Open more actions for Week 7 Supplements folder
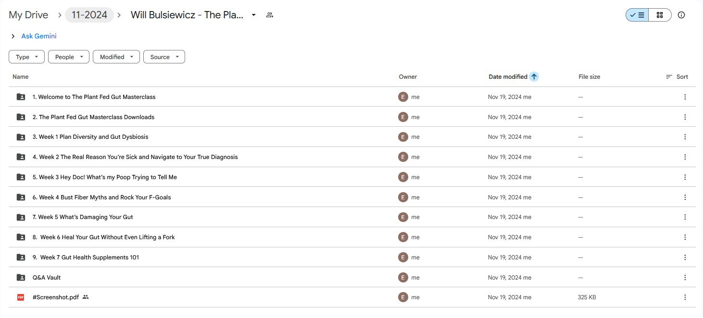The image size is (703, 318). [x=685, y=257]
